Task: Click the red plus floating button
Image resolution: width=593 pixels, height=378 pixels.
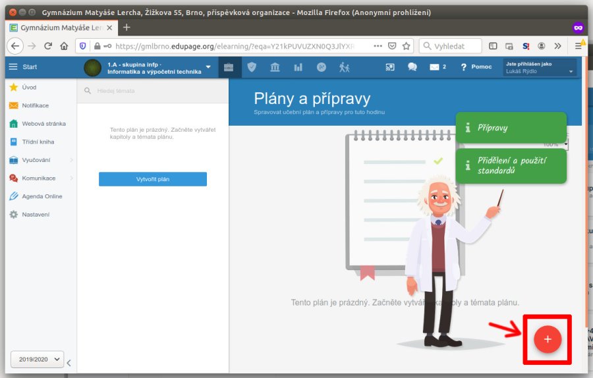Action: coord(547,339)
